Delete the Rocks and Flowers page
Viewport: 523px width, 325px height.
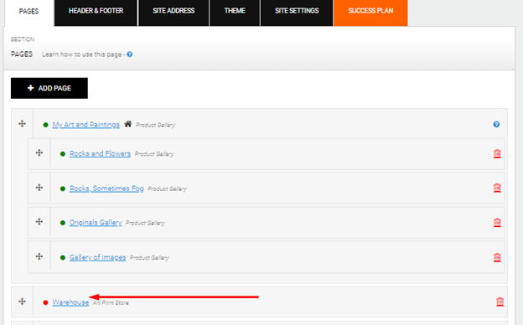pyautogui.click(x=497, y=153)
